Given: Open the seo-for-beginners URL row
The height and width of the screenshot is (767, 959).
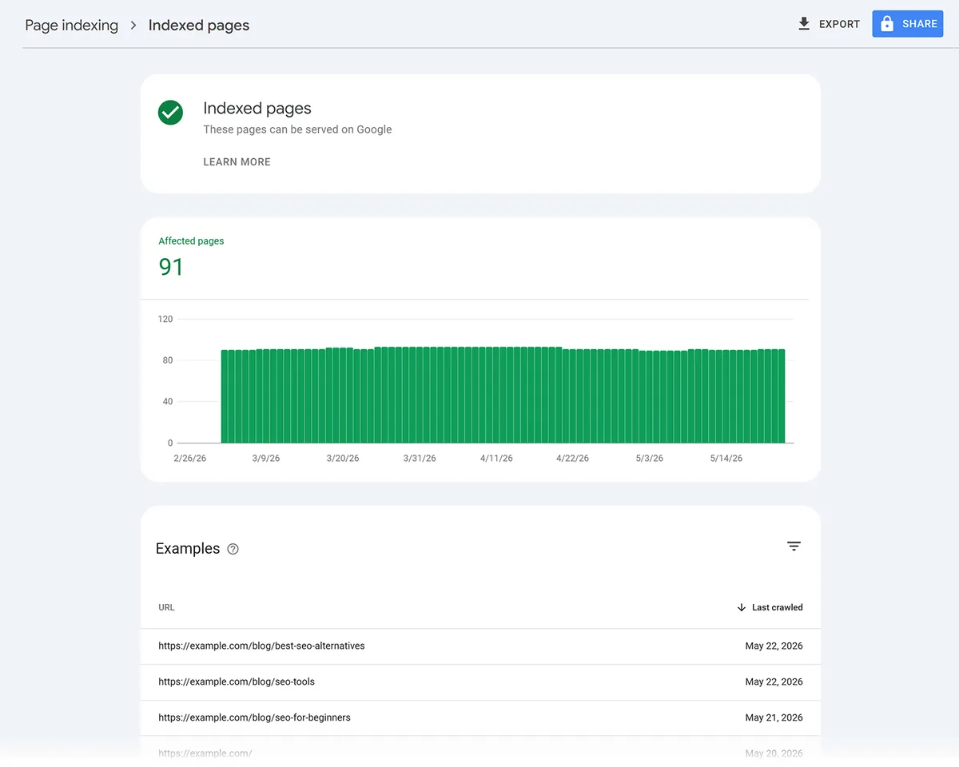Looking at the screenshot, I should click(480, 717).
